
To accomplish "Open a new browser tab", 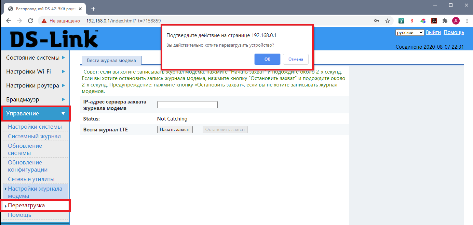I will [x=93, y=9].
